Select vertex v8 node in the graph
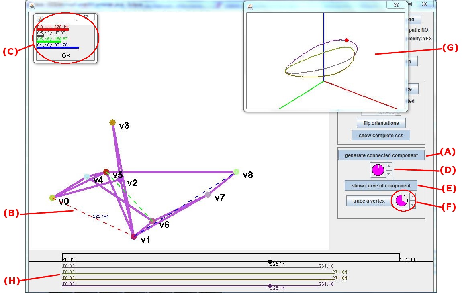Image resolution: width=462 pixels, height=293 pixels. click(236, 172)
